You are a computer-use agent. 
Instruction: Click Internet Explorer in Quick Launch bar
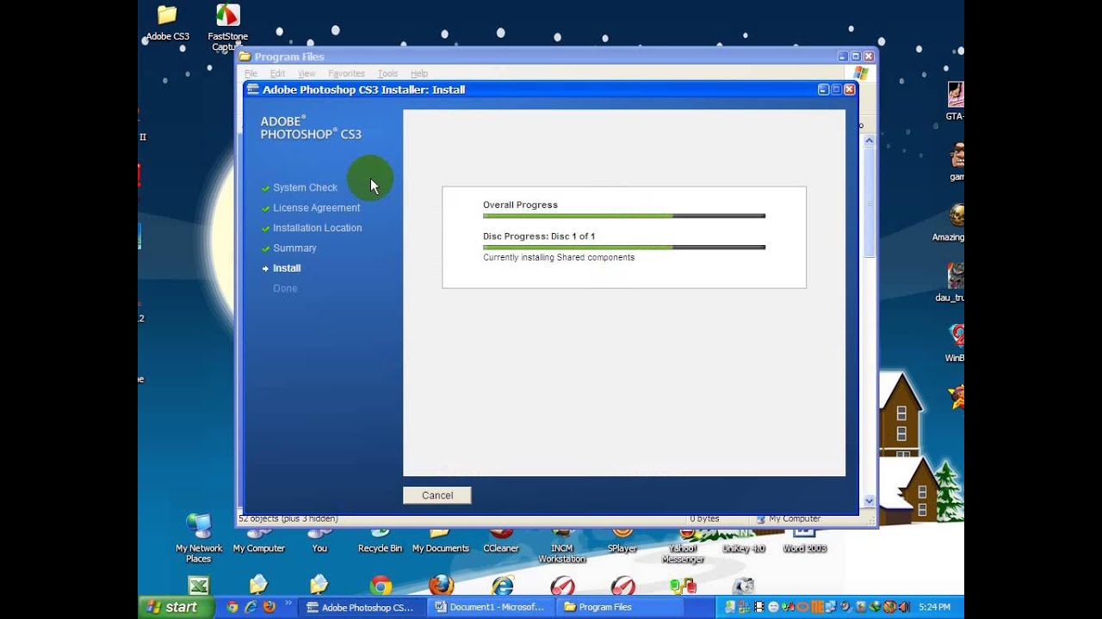(251, 607)
